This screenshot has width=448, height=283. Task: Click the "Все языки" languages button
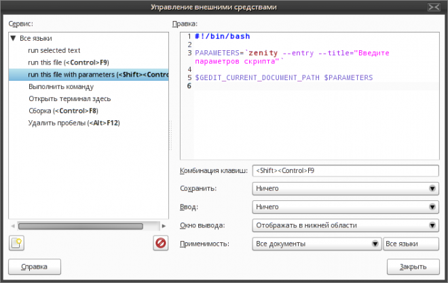[x=411, y=244]
